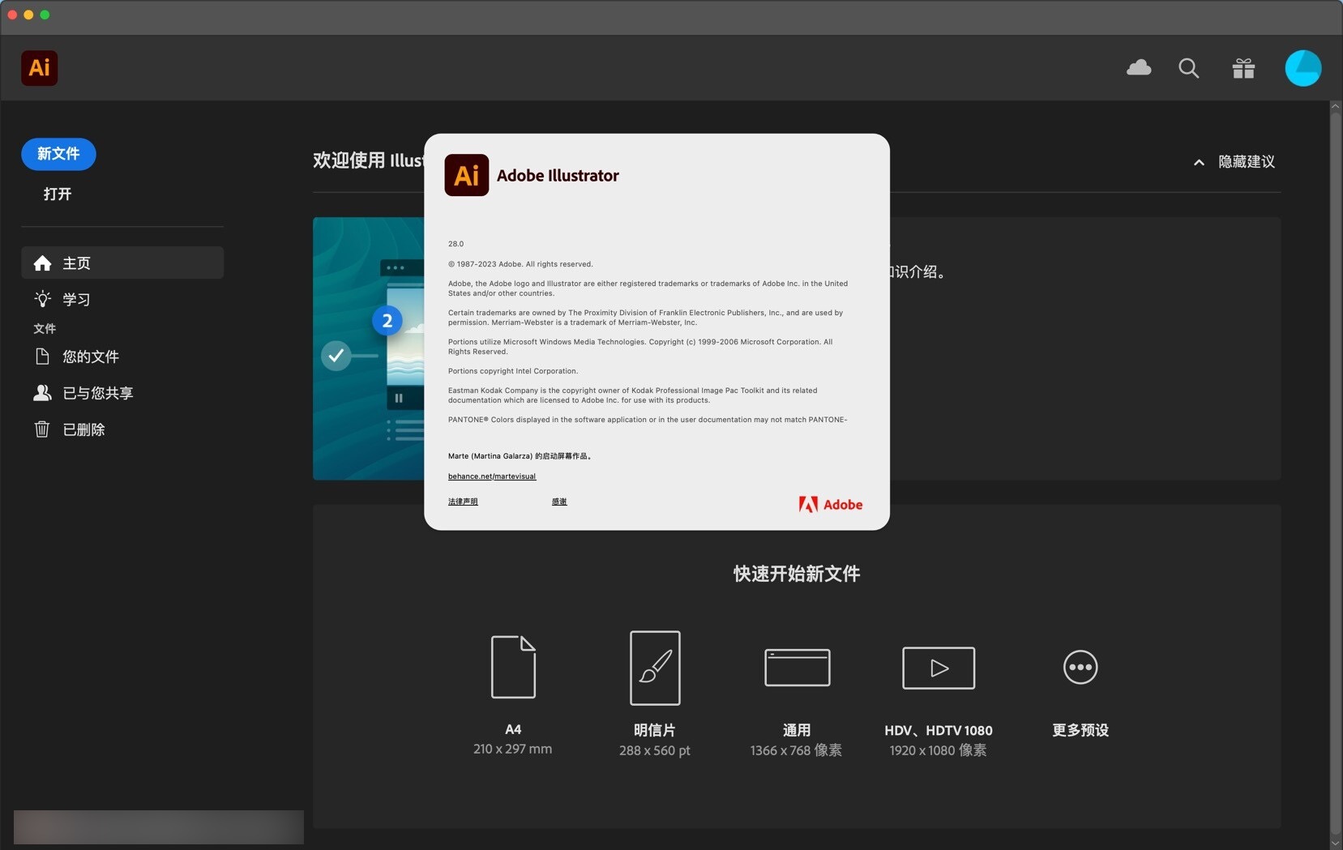Click the 1920 x 1080 像素 size text
This screenshot has height=850, width=1343.
pos(939,751)
